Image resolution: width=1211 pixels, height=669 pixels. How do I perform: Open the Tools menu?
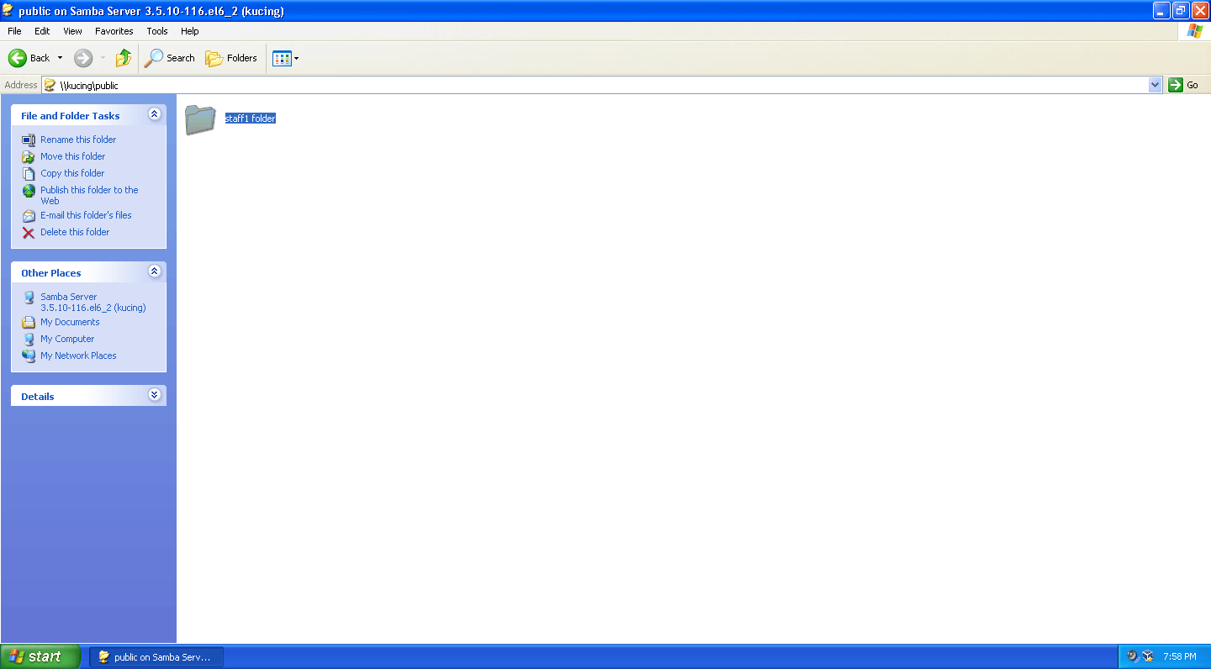(157, 31)
